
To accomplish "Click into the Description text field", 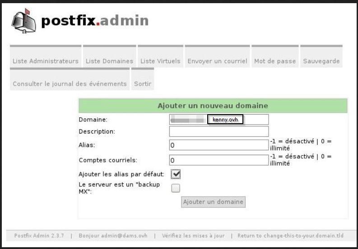I will [x=219, y=131].
